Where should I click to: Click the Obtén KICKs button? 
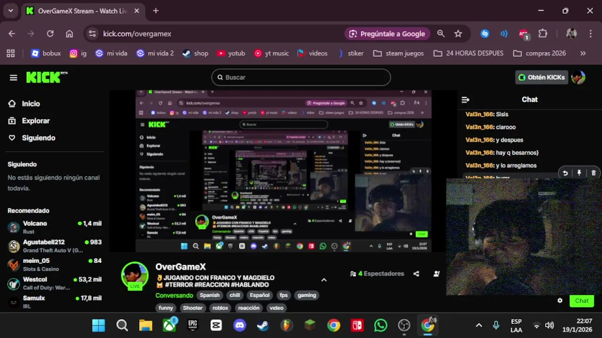click(541, 77)
